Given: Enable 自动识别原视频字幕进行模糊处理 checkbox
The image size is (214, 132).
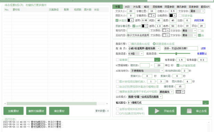Looking at the screenshot, I should (x=117, y=86).
